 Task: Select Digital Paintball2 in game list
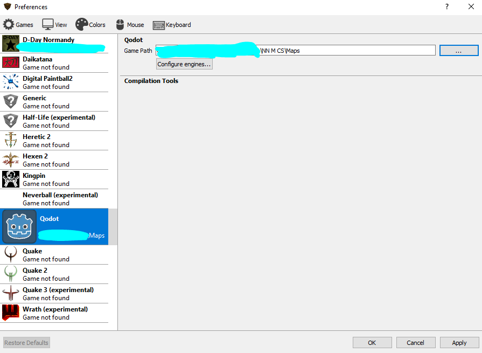coord(54,82)
